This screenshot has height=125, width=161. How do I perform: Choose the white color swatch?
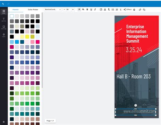click(12, 16)
